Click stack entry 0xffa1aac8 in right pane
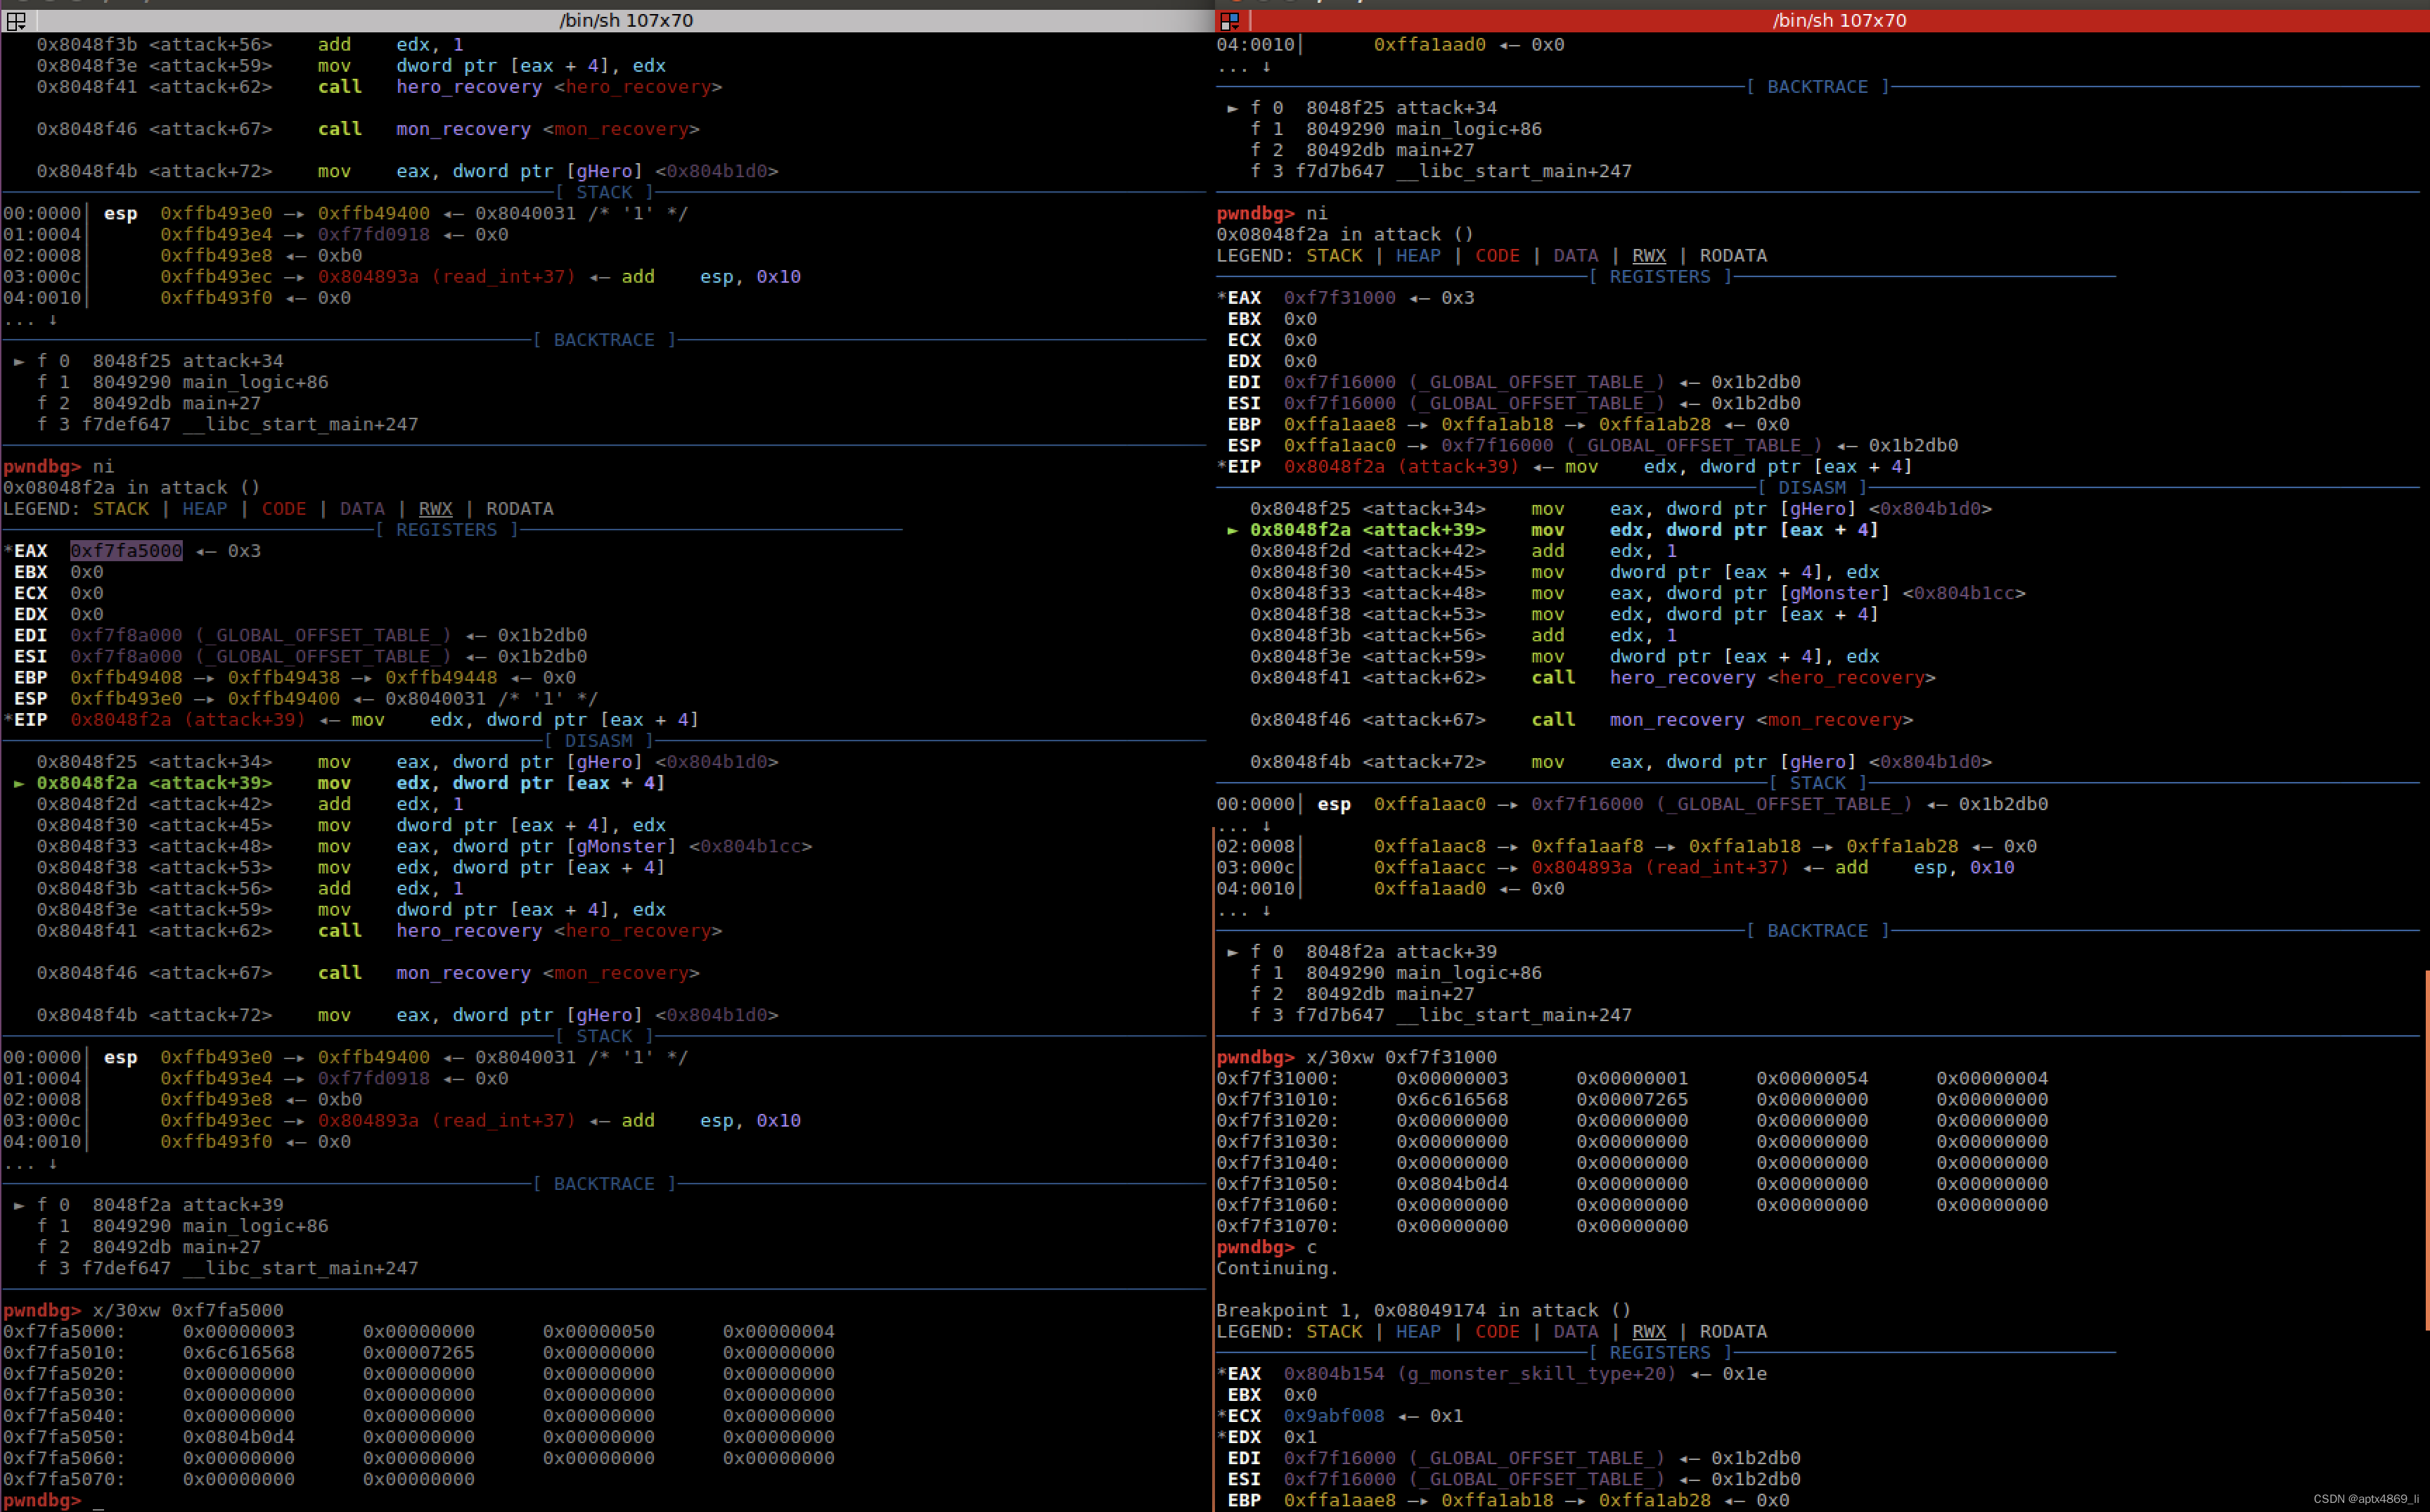 pyautogui.click(x=1429, y=846)
